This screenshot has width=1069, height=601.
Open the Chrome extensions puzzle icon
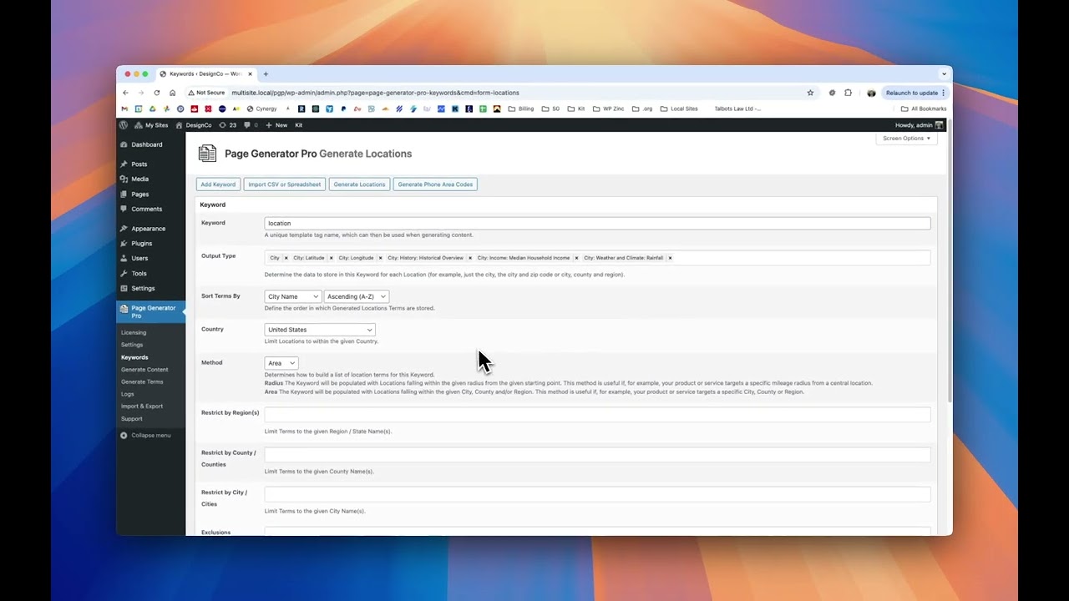click(848, 93)
